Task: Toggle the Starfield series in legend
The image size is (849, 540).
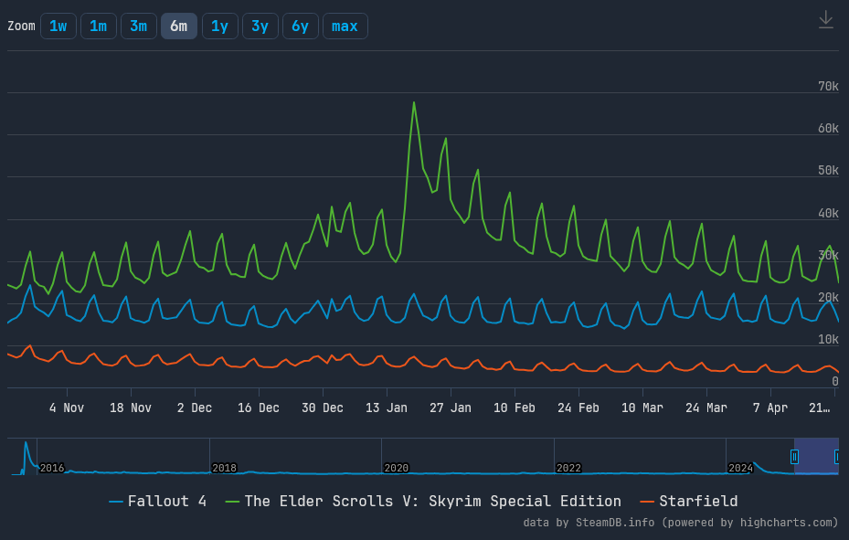Action: 689,501
